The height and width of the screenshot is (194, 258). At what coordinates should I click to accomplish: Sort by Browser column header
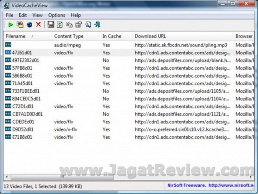(x=244, y=36)
